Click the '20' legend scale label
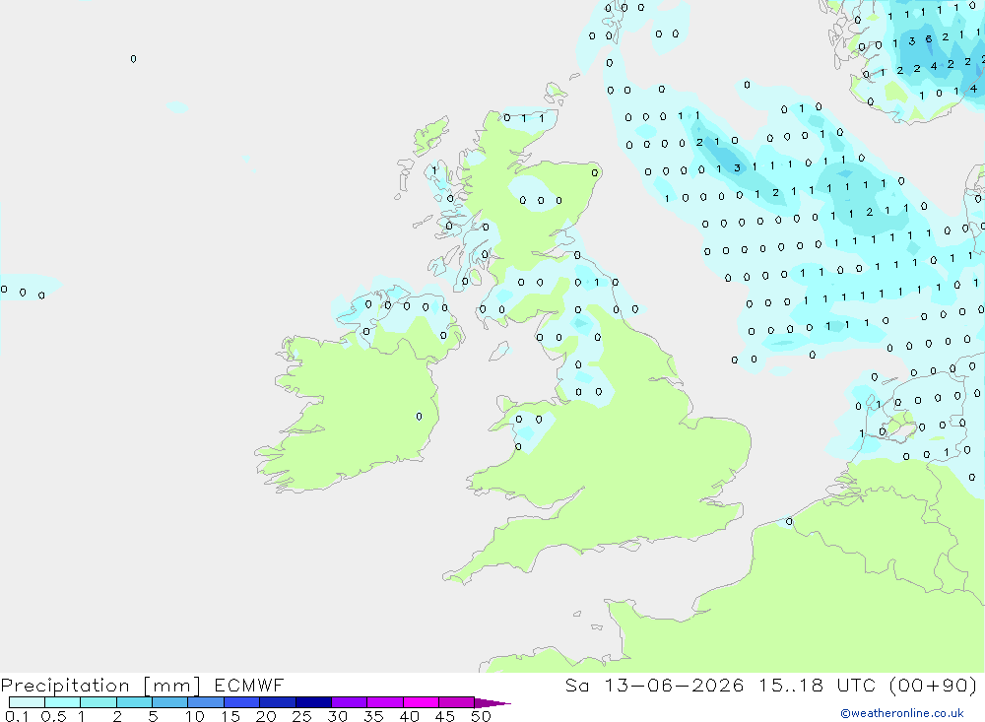The image size is (985, 722). click(266, 716)
